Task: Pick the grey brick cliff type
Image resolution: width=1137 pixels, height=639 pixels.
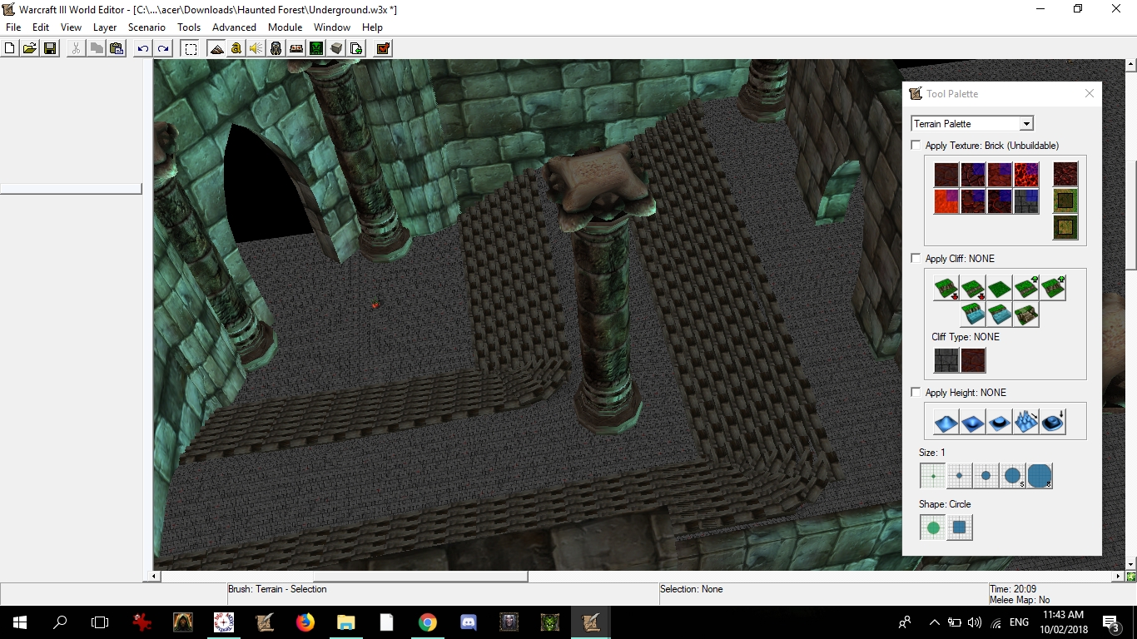Action: [x=946, y=360]
